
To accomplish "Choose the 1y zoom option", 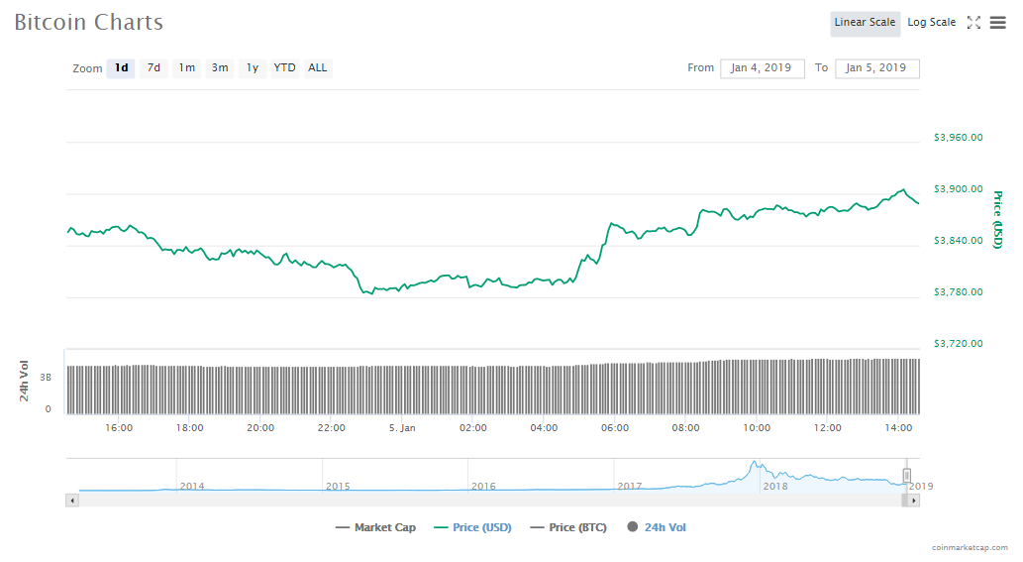I will click(x=253, y=68).
